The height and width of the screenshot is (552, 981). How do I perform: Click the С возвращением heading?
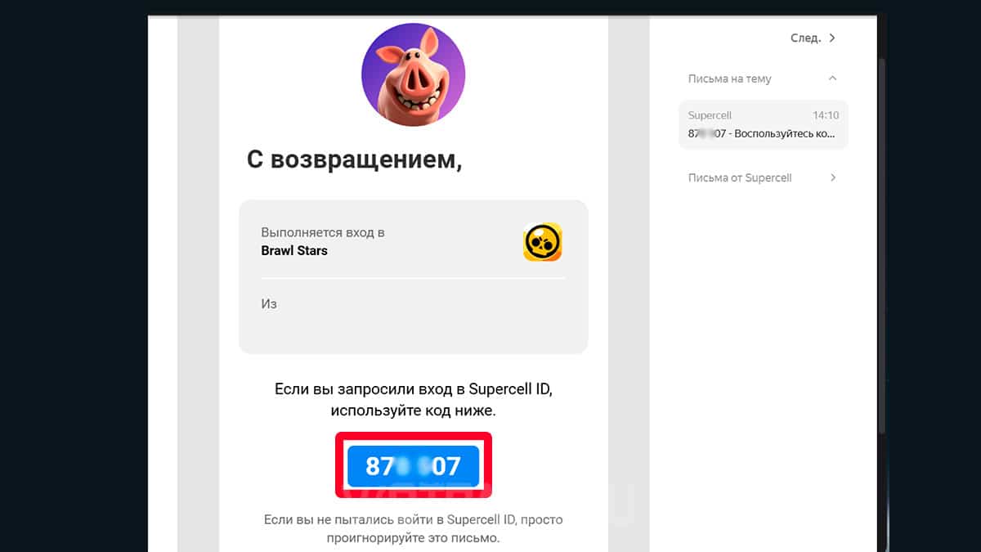354,160
